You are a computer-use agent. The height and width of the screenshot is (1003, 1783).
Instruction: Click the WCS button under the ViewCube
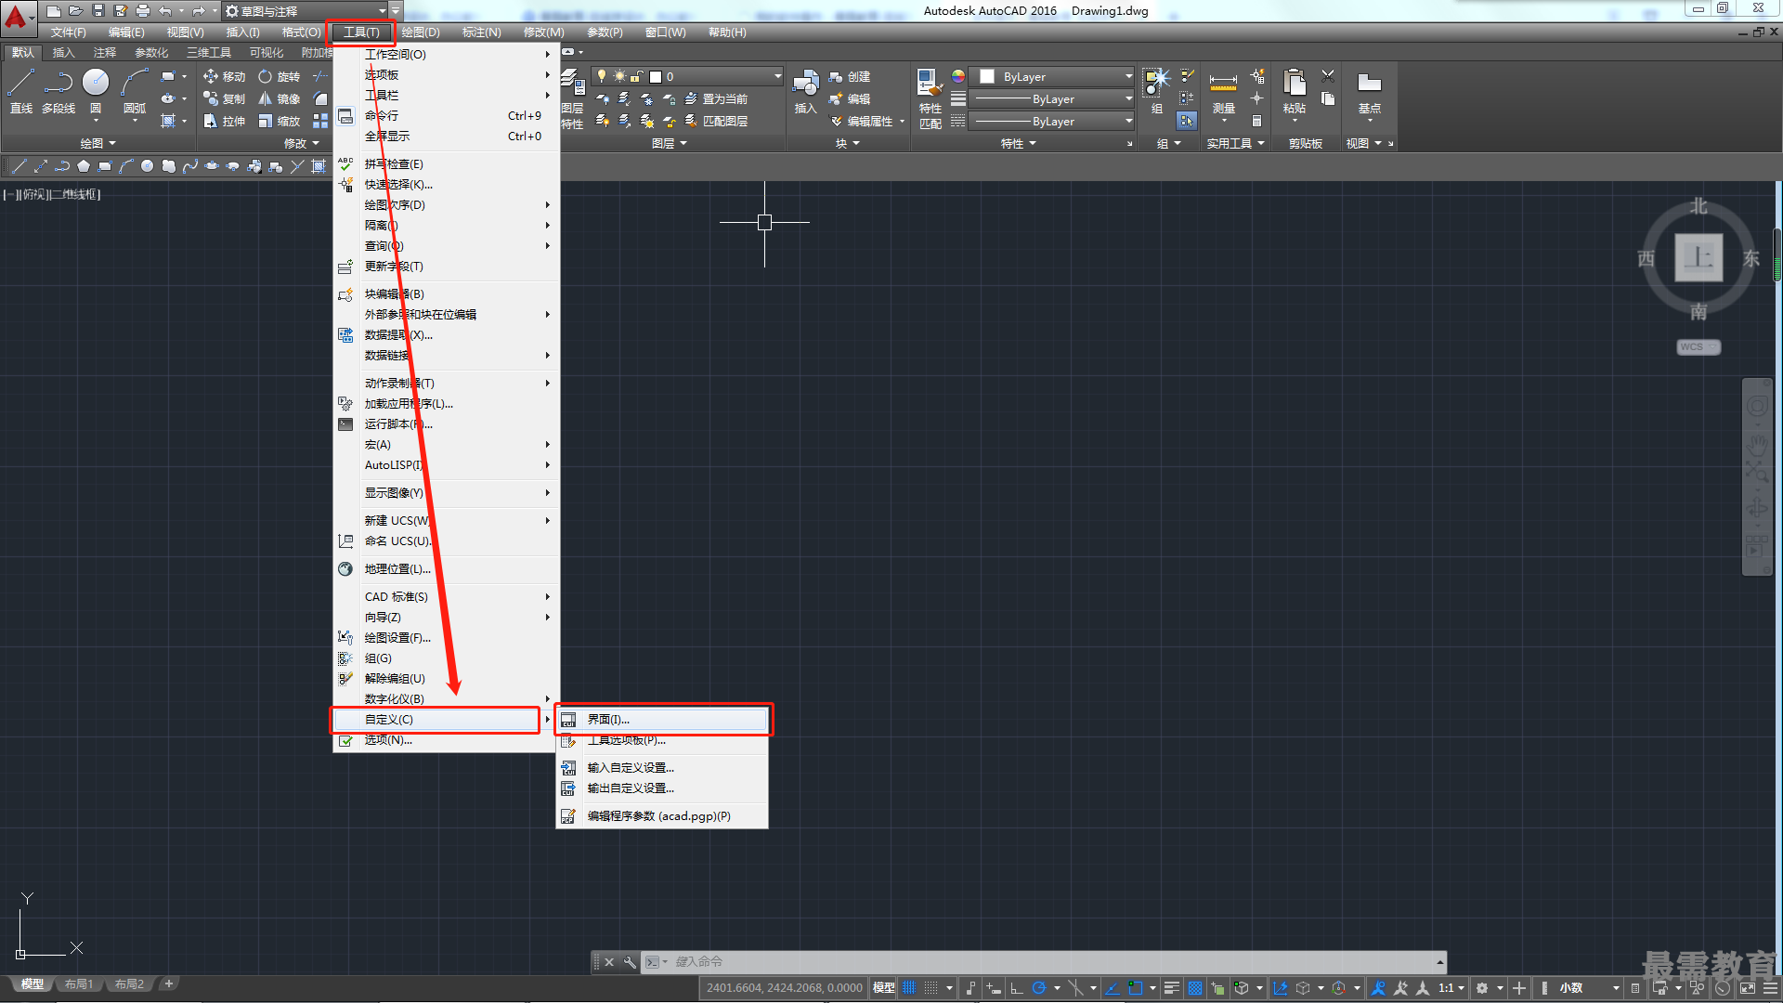(x=1698, y=347)
